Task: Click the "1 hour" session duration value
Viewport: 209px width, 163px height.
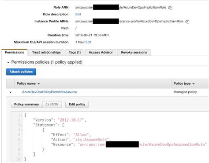Action: pos(80,42)
